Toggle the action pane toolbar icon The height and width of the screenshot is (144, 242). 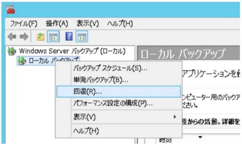(82, 37)
